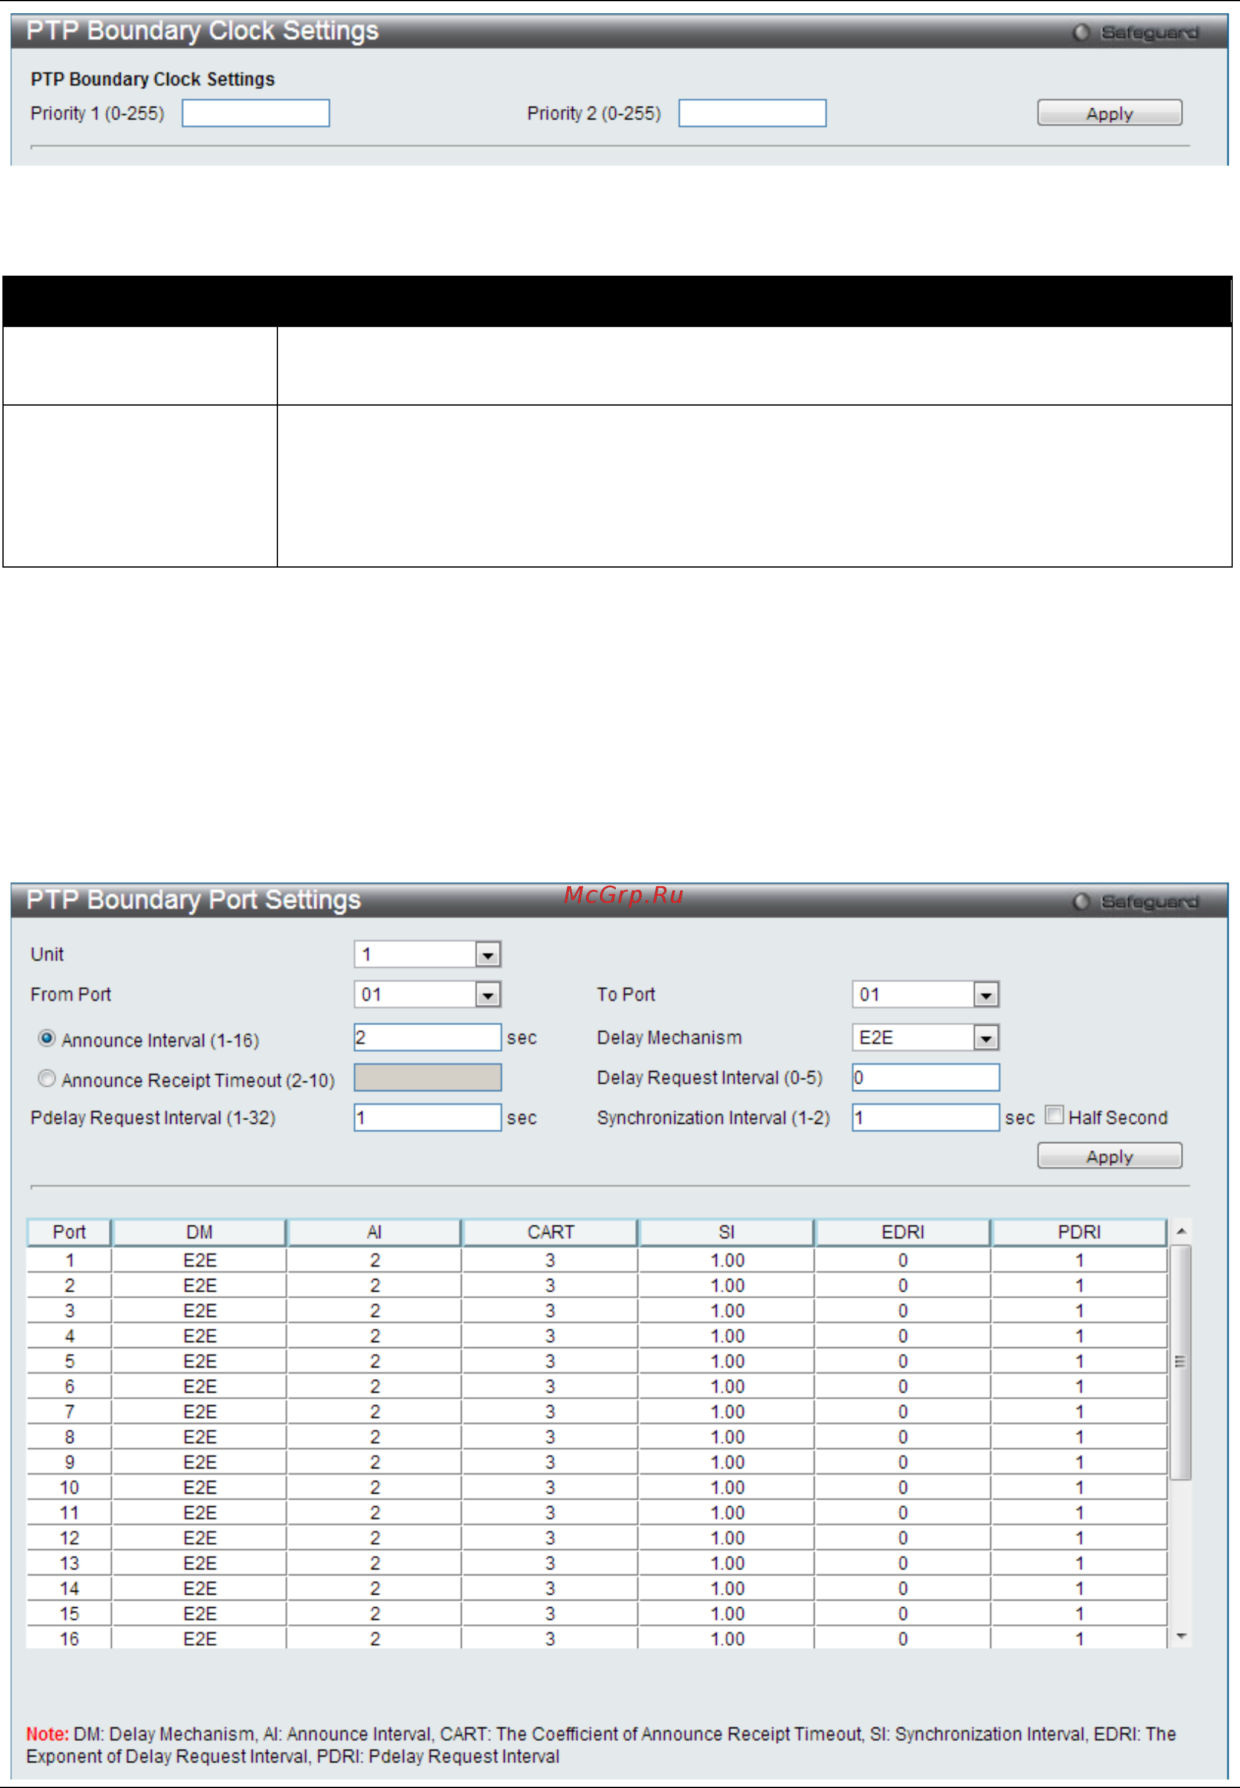Click the EDRI column header
The height and width of the screenshot is (1788, 1240).
[903, 1232]
